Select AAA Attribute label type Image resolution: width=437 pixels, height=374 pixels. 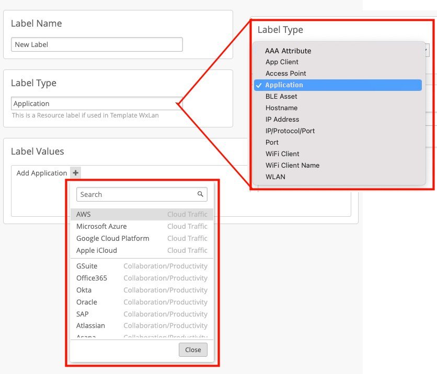click(x=288, y=51)
